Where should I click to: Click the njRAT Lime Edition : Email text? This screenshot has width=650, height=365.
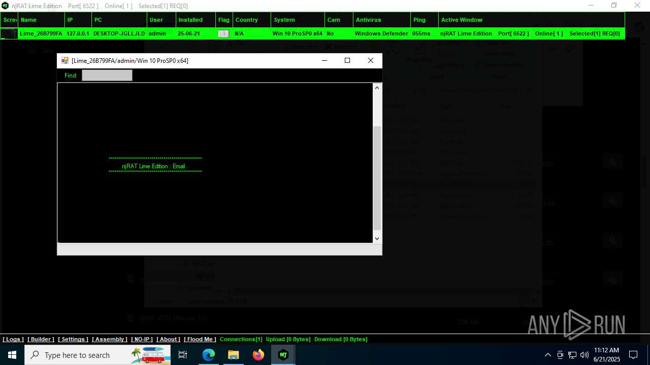[x=153, y=166]
